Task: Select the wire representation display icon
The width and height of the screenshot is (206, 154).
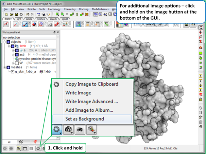Action: (x=15, y=24)
